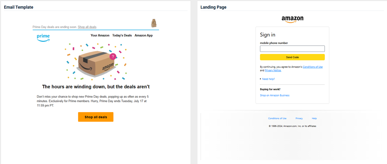Open "Conditions of Use" link in sign-in box
Image resolution: width=387 pixels, height=164 pixels.
313,67
